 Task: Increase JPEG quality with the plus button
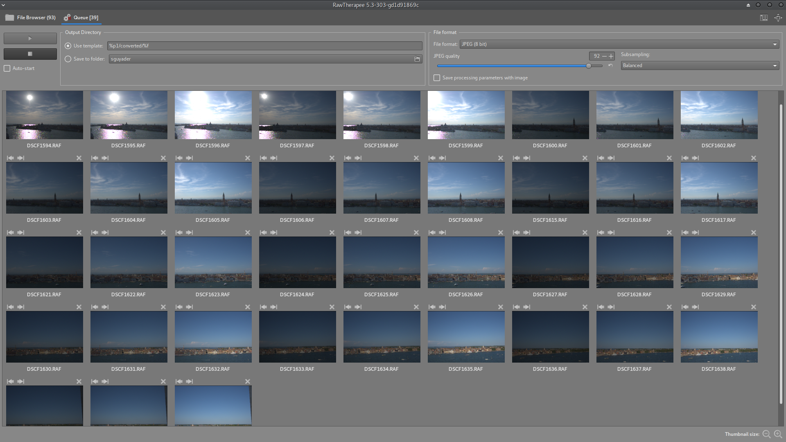[611, 56]
